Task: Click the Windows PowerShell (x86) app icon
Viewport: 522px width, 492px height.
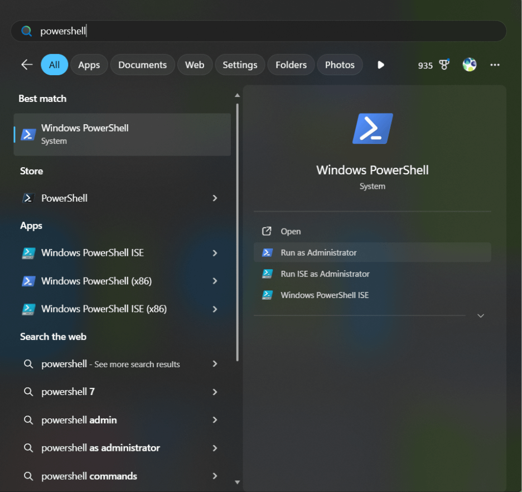Action: 28,281
